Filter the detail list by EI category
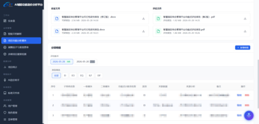Viewport: 259px width, 124px height. pyautogui.click(x=65, y=76)
